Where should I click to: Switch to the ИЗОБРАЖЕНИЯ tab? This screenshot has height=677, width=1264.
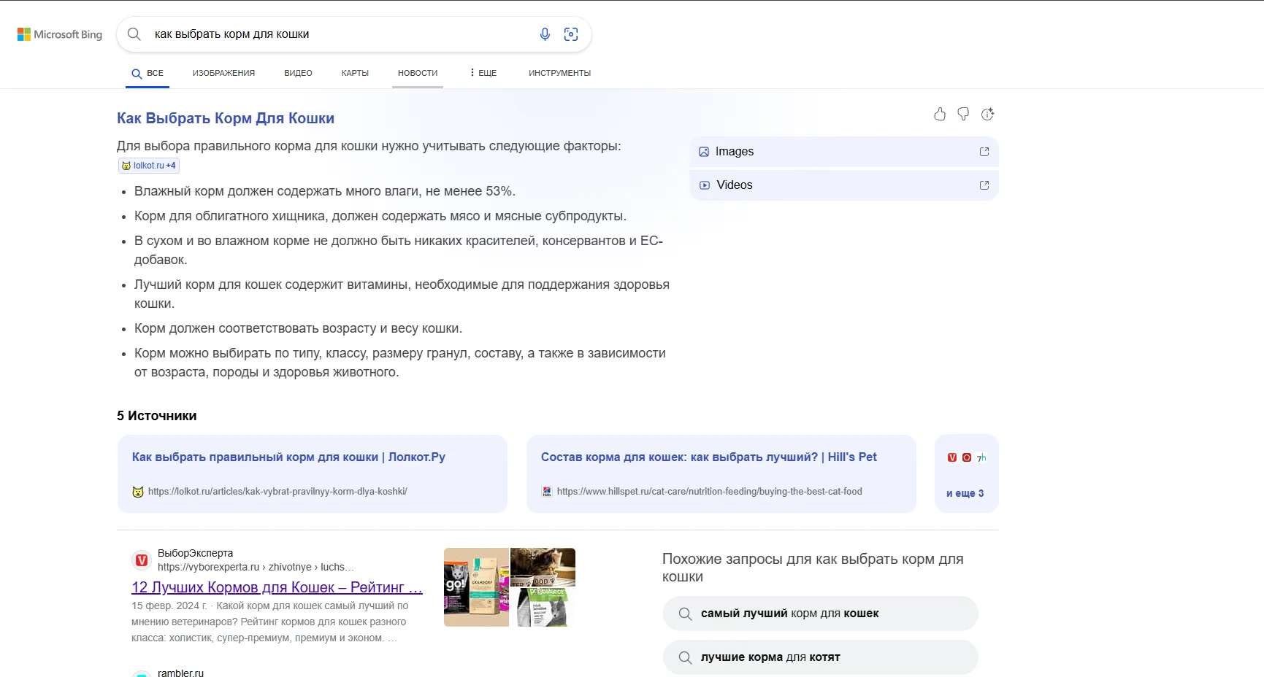click(223, 73)
